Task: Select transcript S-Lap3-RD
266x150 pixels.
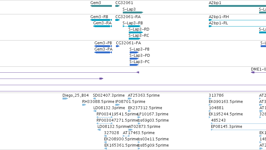Action: point(136,32)
